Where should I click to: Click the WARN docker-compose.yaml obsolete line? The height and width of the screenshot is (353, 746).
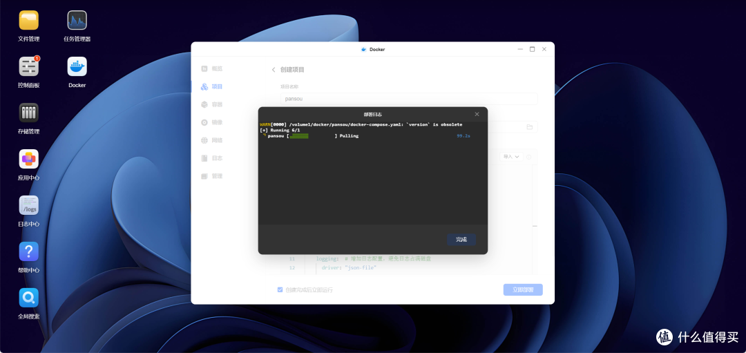pos(361,124)
